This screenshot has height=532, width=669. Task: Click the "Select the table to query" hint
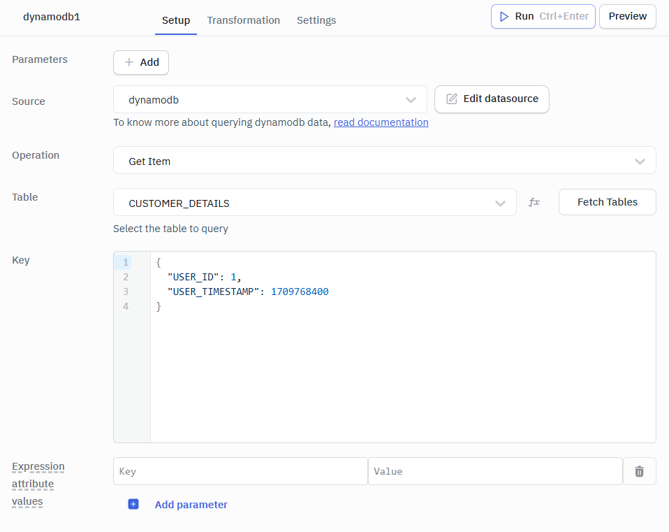tap(170, 229)
